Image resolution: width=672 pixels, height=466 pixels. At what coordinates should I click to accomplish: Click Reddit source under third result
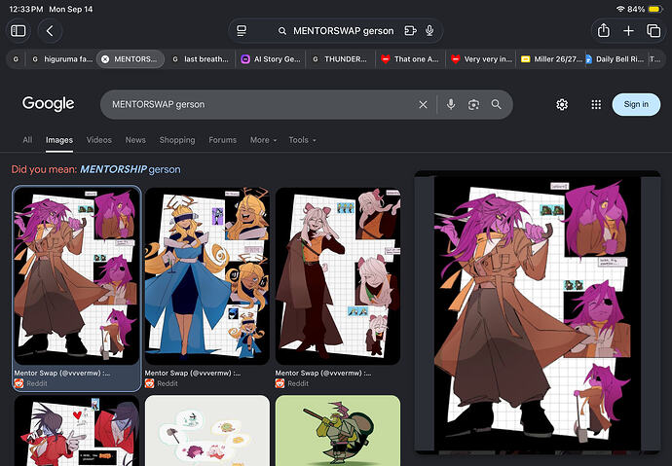[292, 383]
